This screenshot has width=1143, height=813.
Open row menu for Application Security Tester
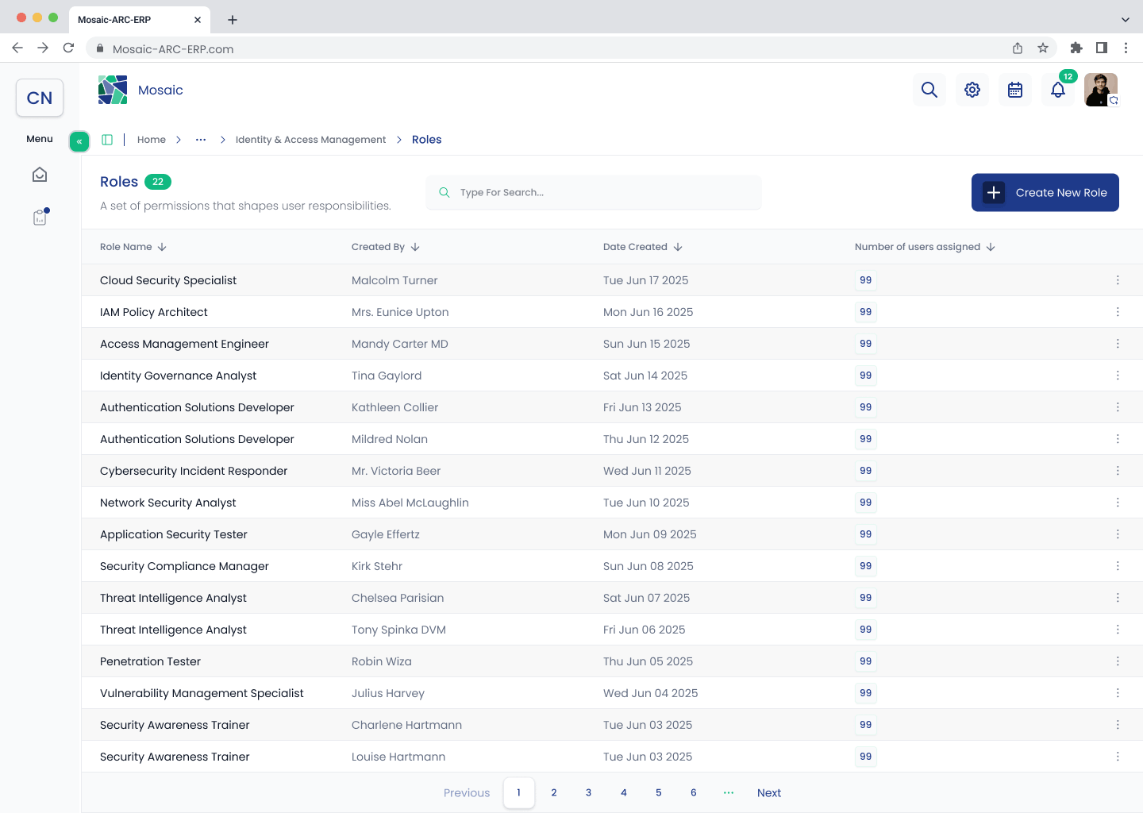click(1118, 534)
